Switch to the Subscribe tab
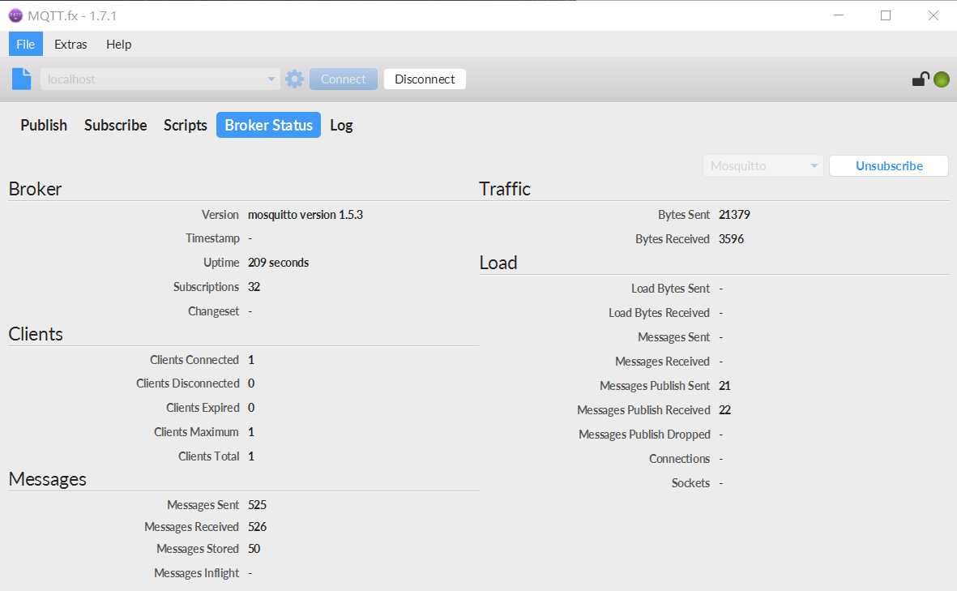The height and width of the screenshot is (591, 957). point(115,125)
